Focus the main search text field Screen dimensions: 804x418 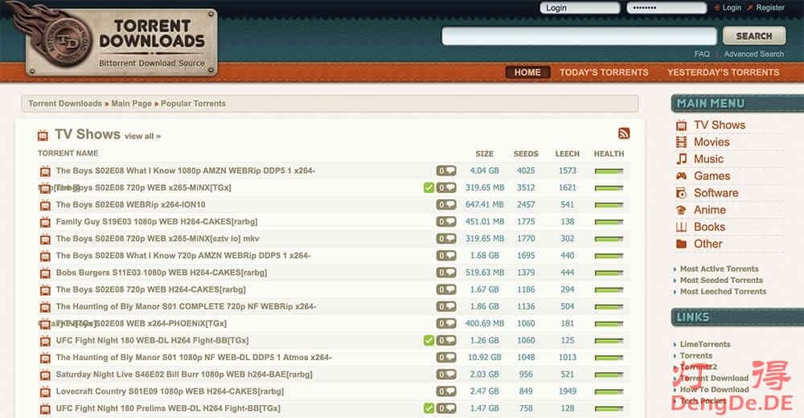pyautogui.click(x=579, y=36)
